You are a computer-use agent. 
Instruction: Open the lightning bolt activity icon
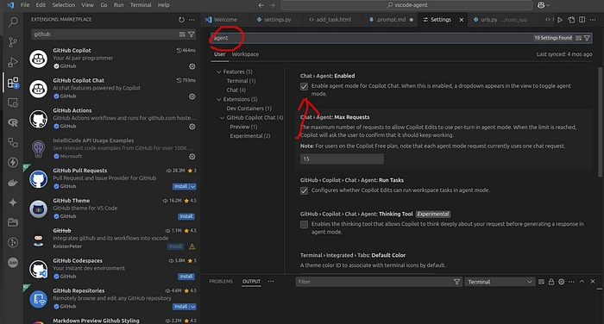(13, 162)
